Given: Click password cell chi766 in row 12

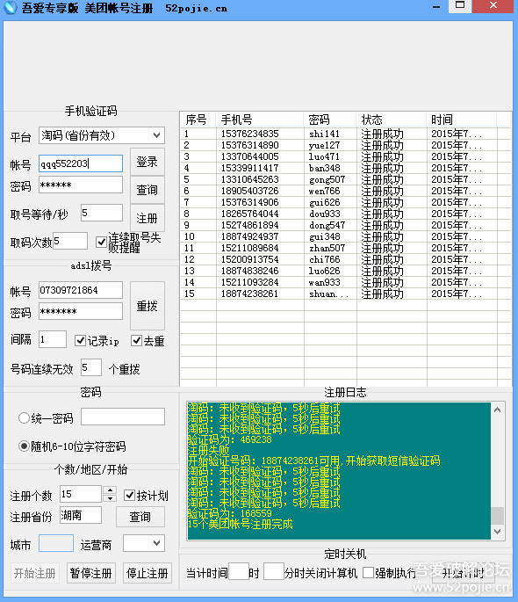Looking at the screenshot, I should [x=324, y=259].
